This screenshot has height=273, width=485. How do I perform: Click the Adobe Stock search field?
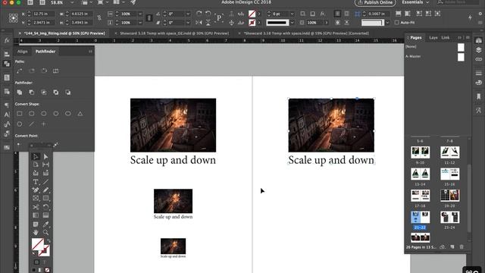458,2
